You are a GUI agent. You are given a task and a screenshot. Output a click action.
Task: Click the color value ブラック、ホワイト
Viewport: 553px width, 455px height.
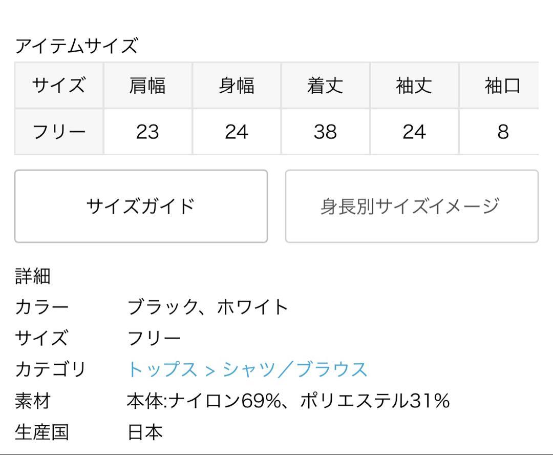tap(208, 307)
